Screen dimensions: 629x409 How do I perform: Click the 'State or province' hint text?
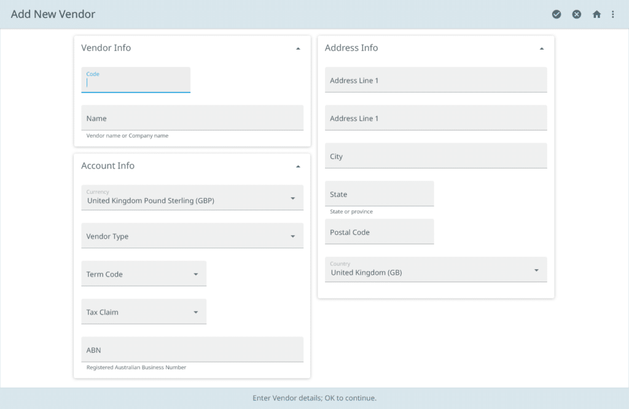coord(351,212)
